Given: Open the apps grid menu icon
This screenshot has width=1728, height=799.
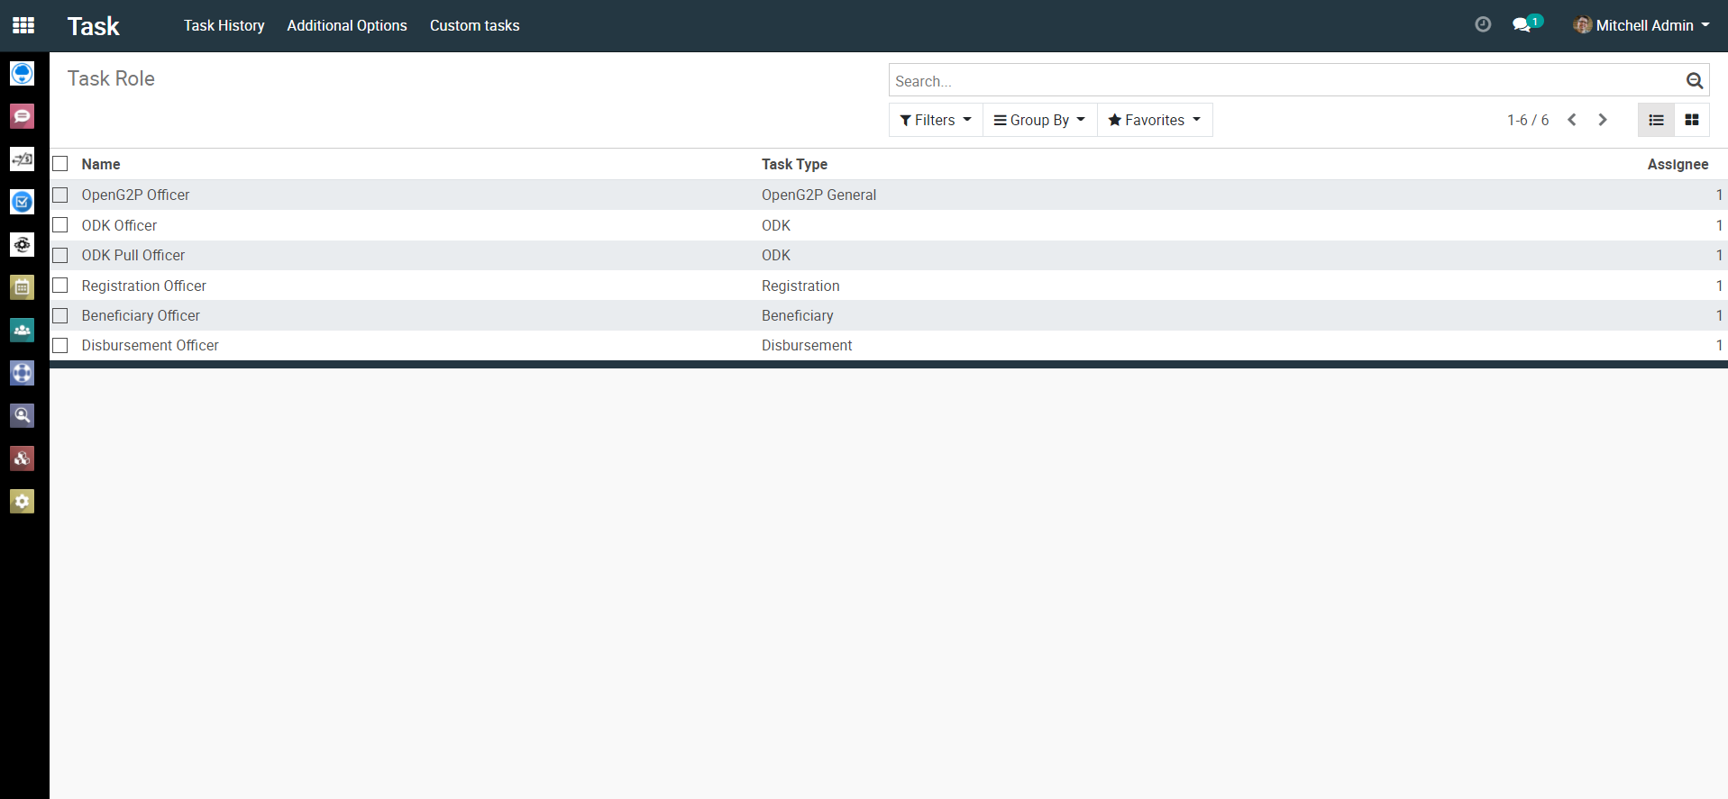Looking at the screenshot, I should (x=23, y=25).
